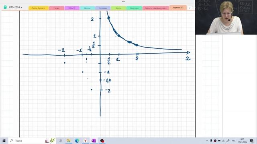This screenshot has width=257, height=144.
Task: Open the Windows Start menu
Action: click(4, 140)
